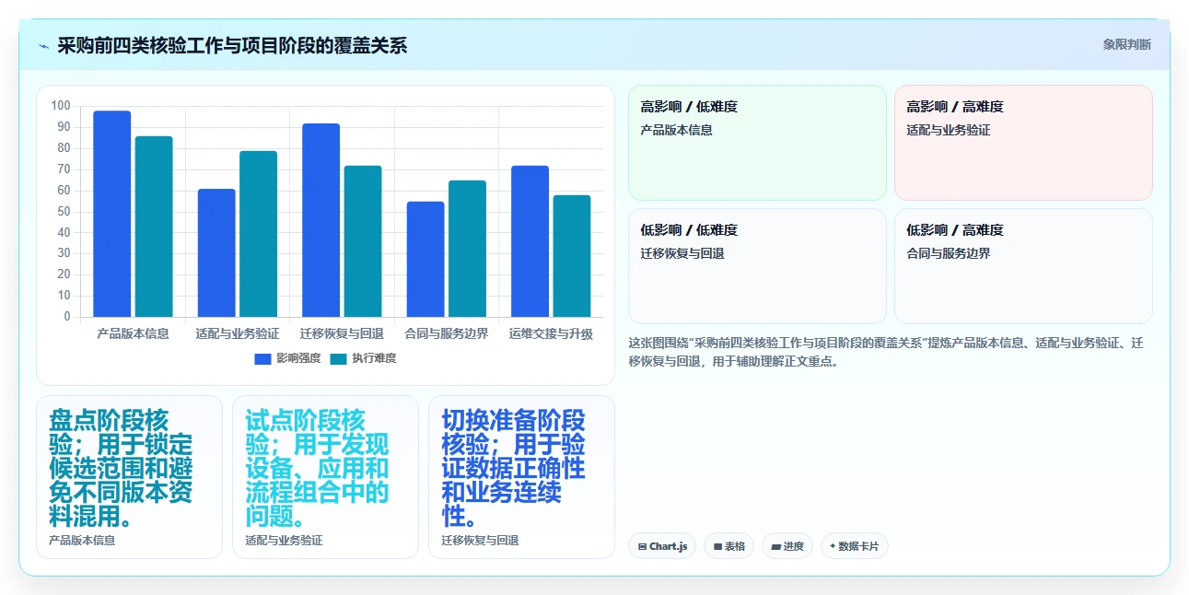This screenshot has height=595, width=1189.
Task: Click the teal bar for 运维交接与升级
Action: [572, 256]
